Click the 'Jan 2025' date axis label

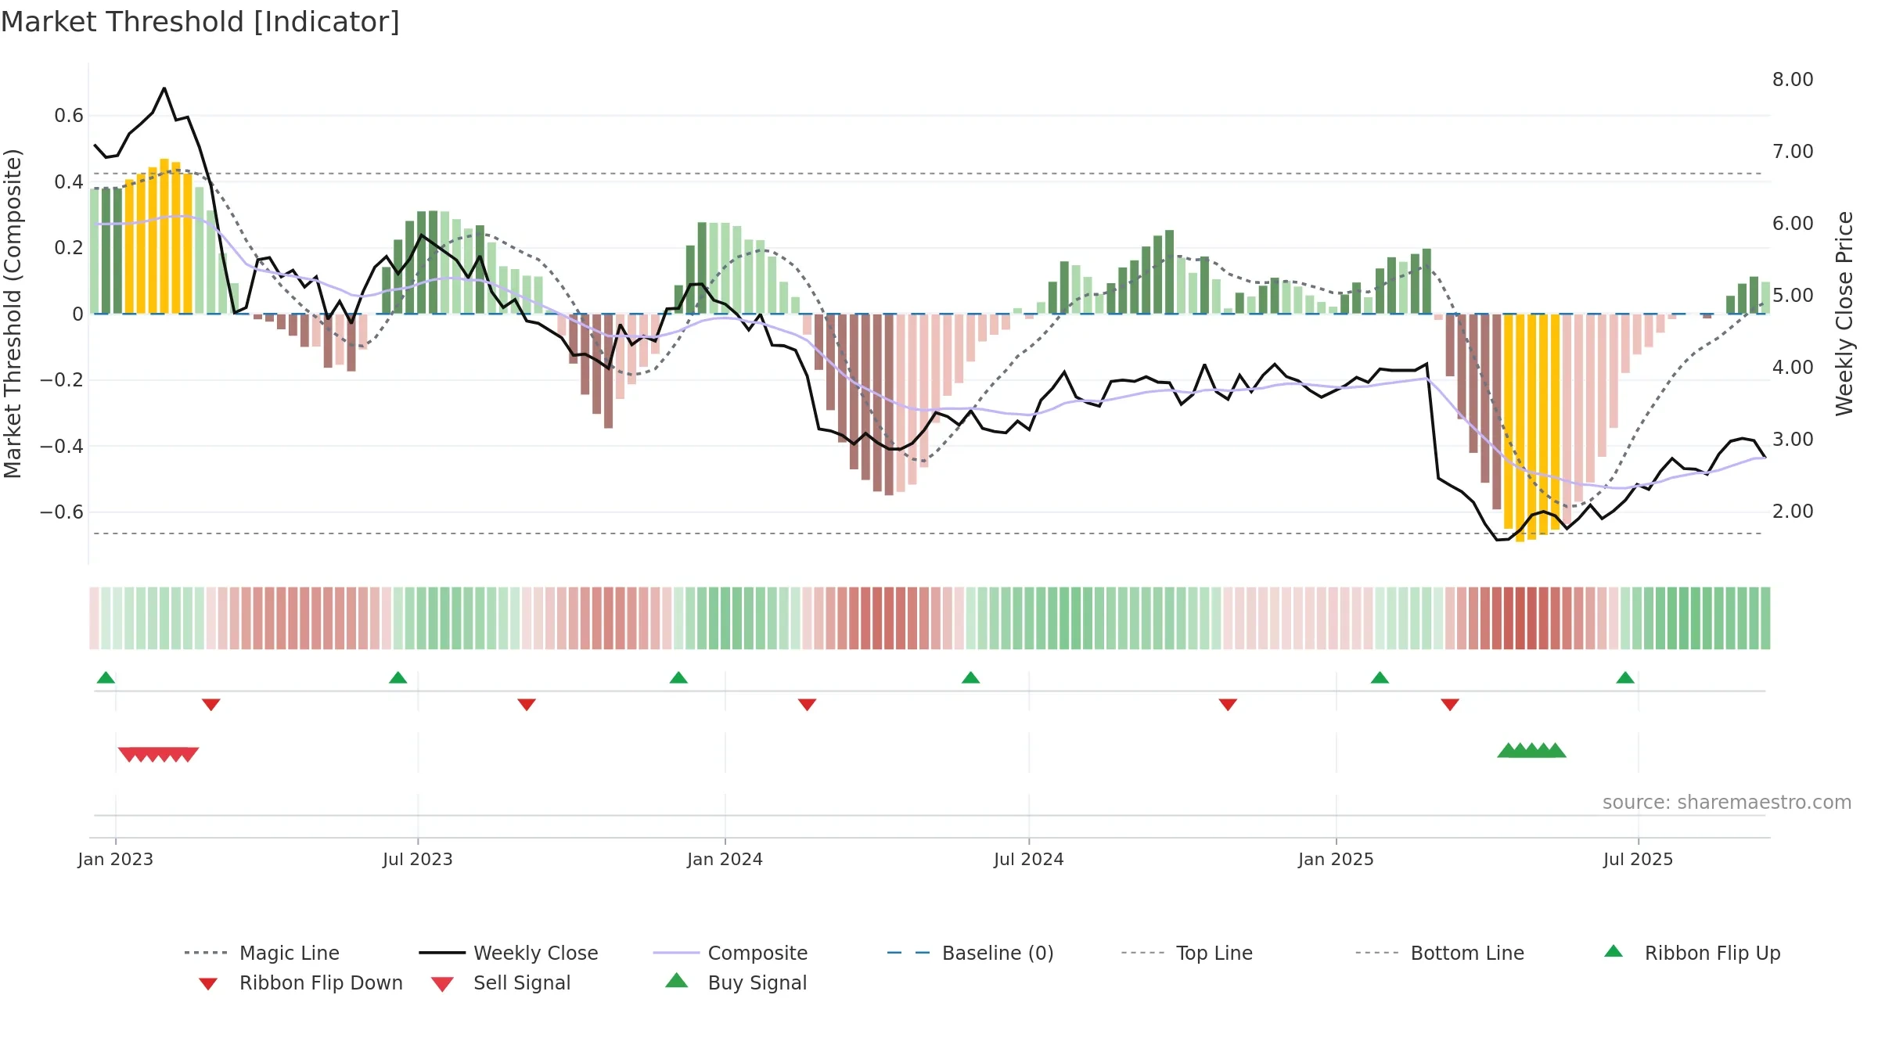point(1337,859)
